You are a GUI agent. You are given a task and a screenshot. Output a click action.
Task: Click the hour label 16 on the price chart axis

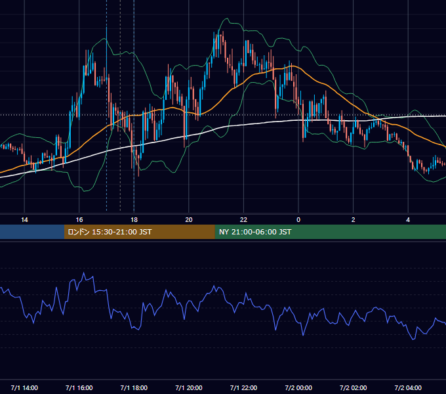(79, 220)
